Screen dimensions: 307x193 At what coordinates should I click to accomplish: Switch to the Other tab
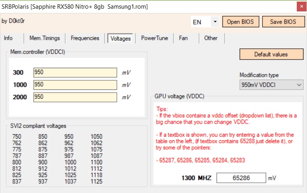coord(211,38)
